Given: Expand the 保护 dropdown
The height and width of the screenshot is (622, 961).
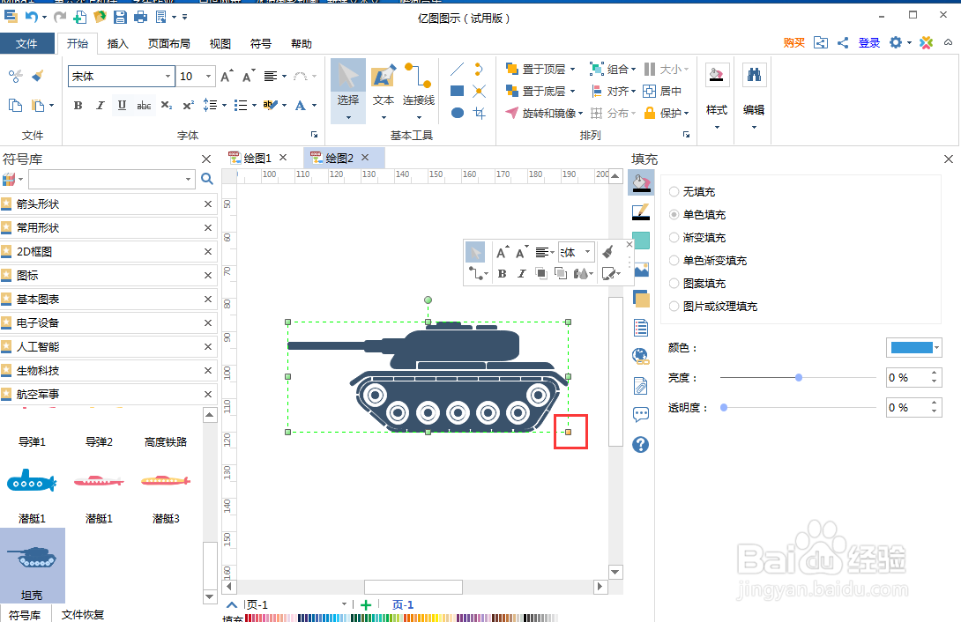Looking at the screenshot, I should pos(687,114).
